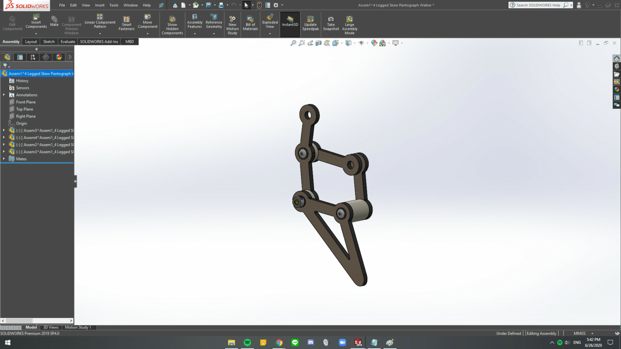Open View Orientation cube

click(335, 43)
